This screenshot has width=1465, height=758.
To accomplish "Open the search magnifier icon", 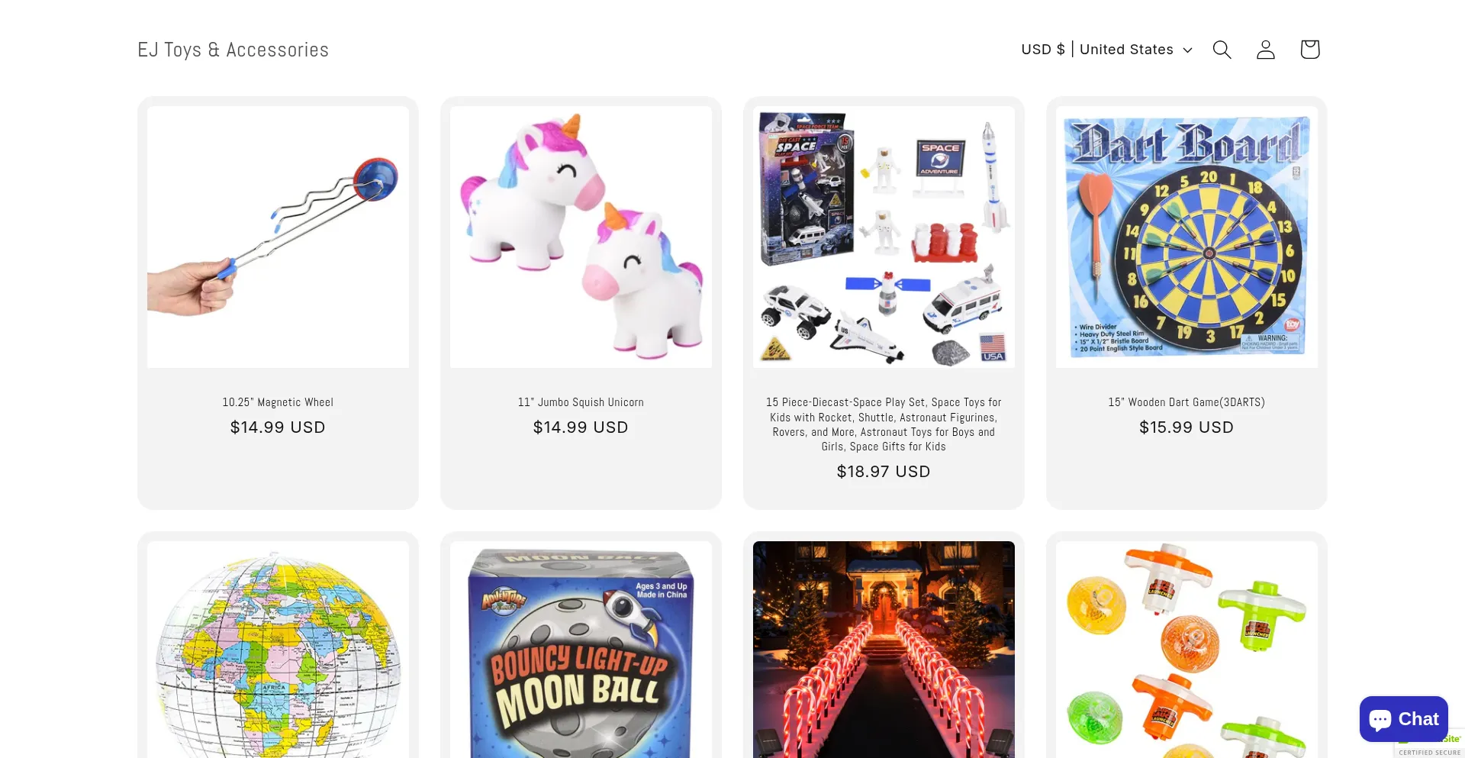I will [1222, 50].
